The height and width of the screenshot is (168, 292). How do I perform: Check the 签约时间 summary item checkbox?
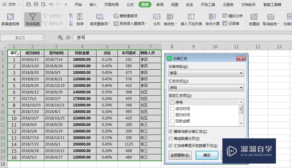point(172,115)
